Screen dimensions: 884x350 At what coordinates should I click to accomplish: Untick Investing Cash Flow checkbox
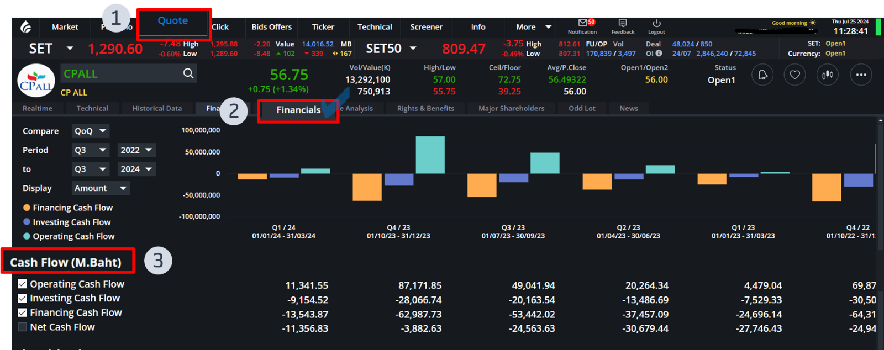point(22,298)
